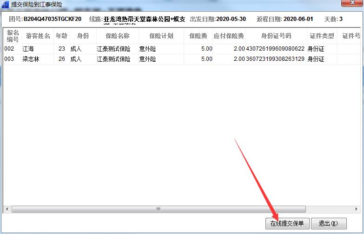Click the 游客姓名 column header

(38, 36)
